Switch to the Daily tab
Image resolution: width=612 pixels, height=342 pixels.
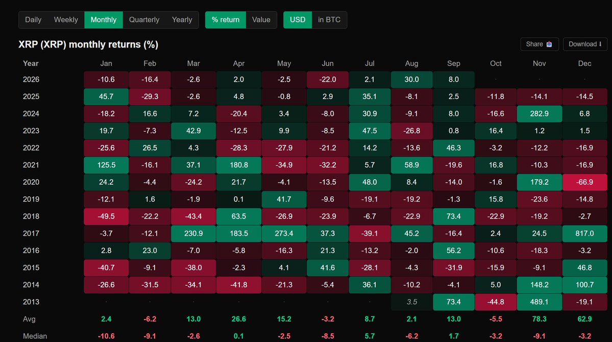coord(33,20)
